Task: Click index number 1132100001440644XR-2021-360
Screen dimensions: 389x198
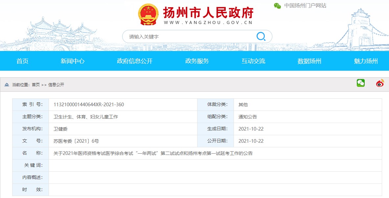Action: [89, 105]
